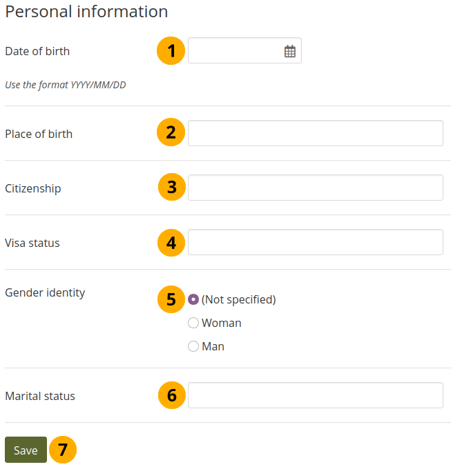Click into the Place of birth field
The image size is (451, 469).
(315, 133)
